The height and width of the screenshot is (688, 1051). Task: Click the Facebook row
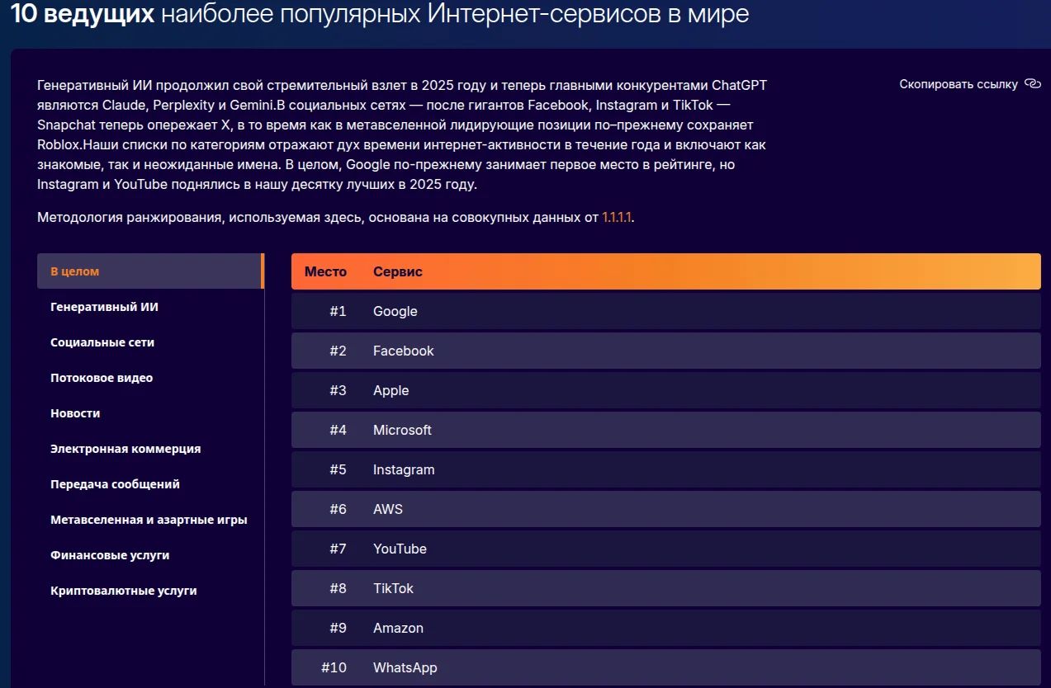[x=665, y=351]
